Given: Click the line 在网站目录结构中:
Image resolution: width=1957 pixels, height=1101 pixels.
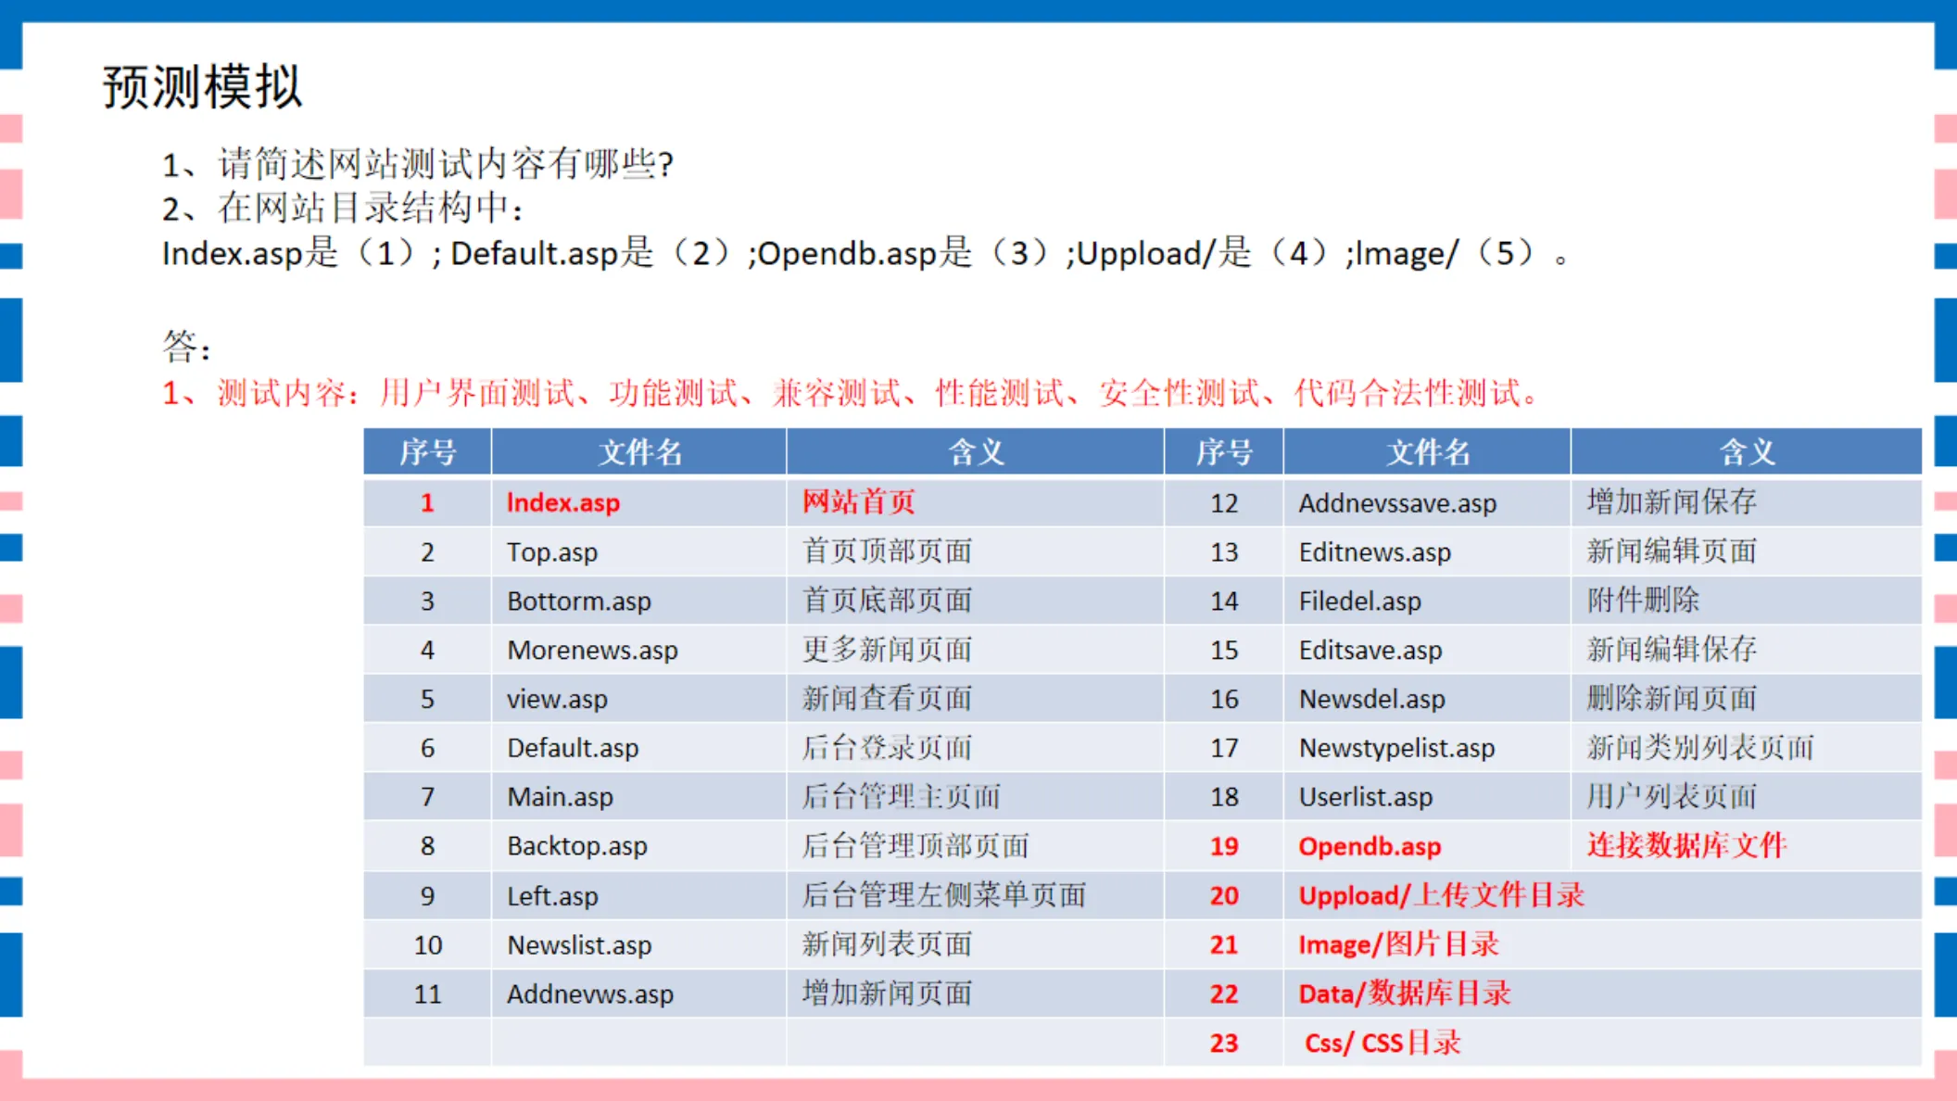Looking at the screenshot, I should click(343, 208).
